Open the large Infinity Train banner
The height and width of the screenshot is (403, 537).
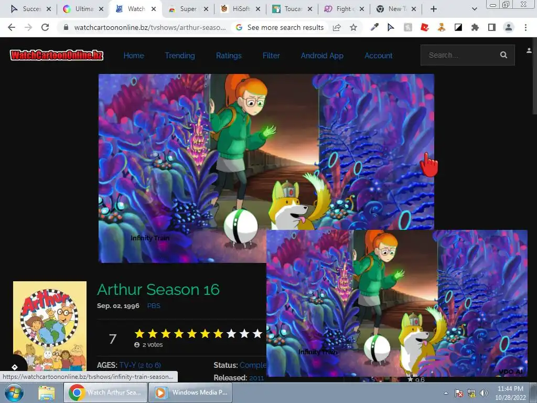point(266,151)
